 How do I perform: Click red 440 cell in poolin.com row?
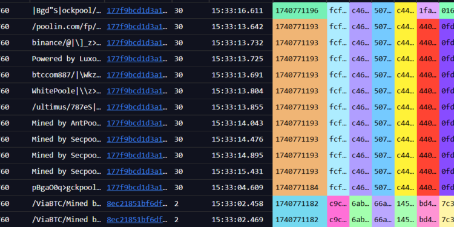click(428, 27)
